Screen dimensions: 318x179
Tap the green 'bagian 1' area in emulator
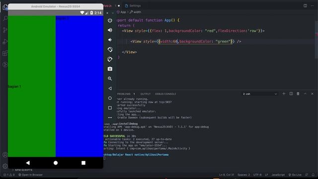[x=32, y=86]
